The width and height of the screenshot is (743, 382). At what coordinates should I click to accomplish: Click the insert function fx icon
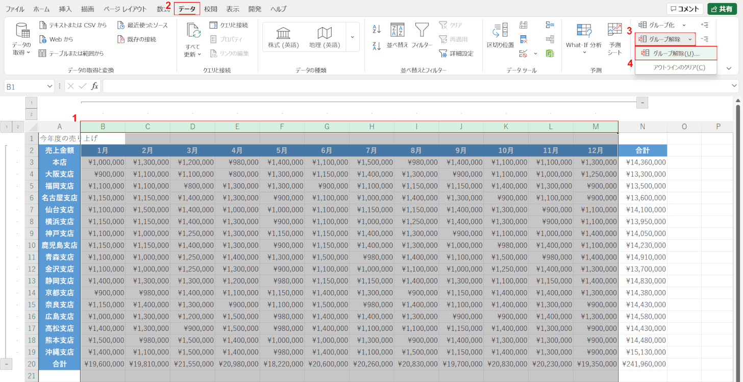(94, 86)
